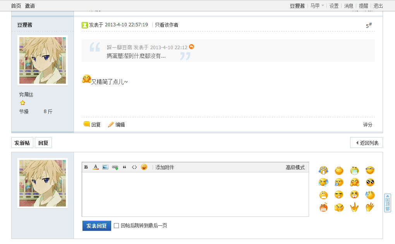The width and height of the screenshot is (395, 244).
Task: Submit with the 发表回复 button
Action: (97, 226)
